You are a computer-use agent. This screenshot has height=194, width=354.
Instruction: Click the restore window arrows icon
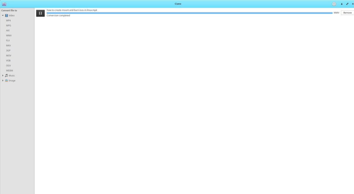tap(347, 4)
